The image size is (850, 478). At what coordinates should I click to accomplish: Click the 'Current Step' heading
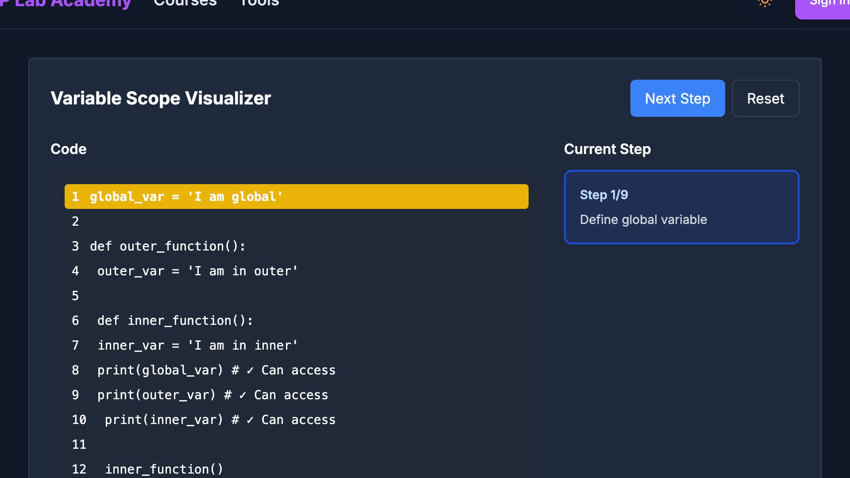(607, 149)
